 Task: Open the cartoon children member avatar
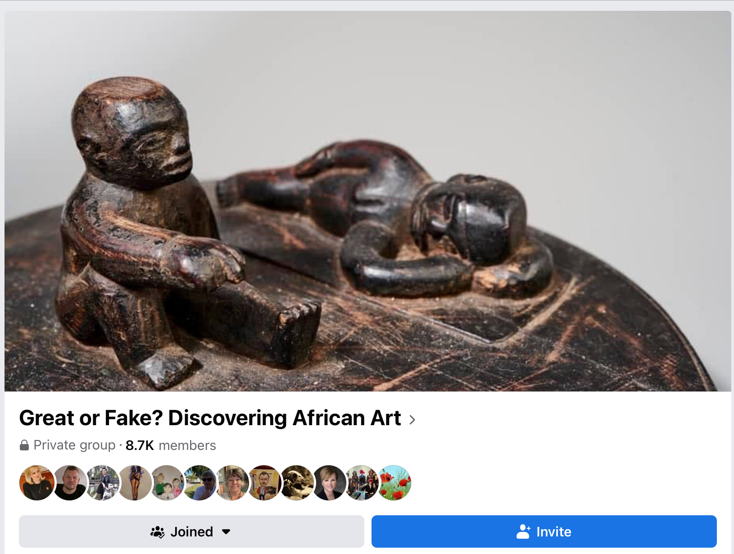tap(167, 483)
